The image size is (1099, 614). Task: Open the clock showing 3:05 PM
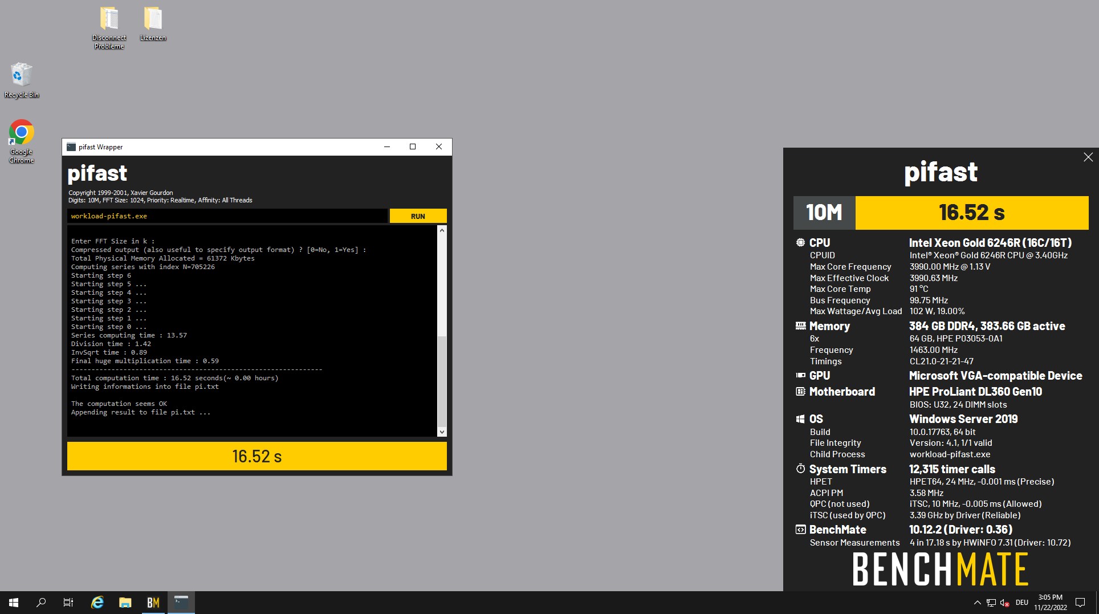[1051, 603]
